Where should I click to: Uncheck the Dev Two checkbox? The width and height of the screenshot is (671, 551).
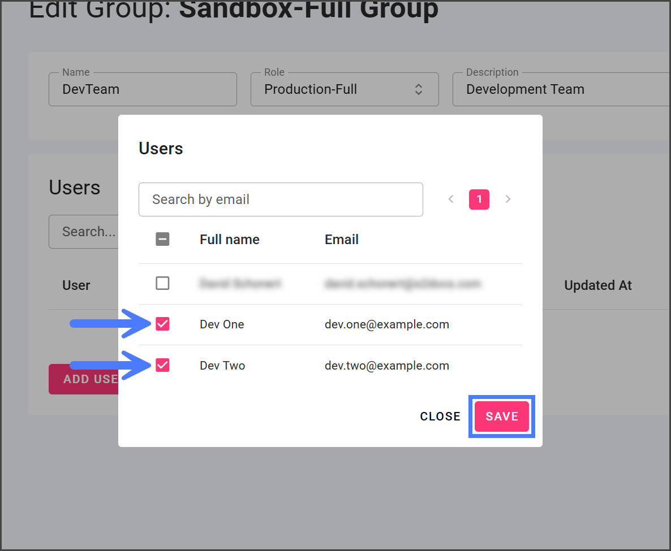click(x=162, y=366)
